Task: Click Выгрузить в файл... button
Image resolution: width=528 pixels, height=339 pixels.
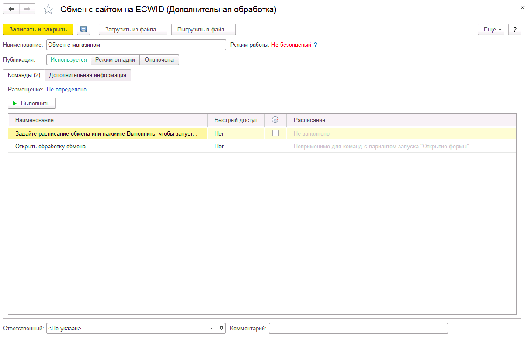Action: pyautogui.click(x=203, y=29)
